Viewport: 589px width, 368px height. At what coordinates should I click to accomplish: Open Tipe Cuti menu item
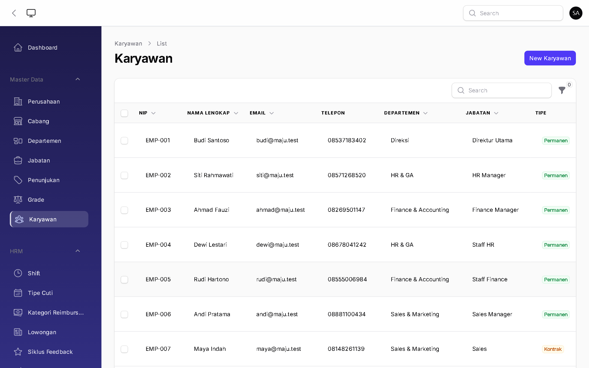point(49,293)
